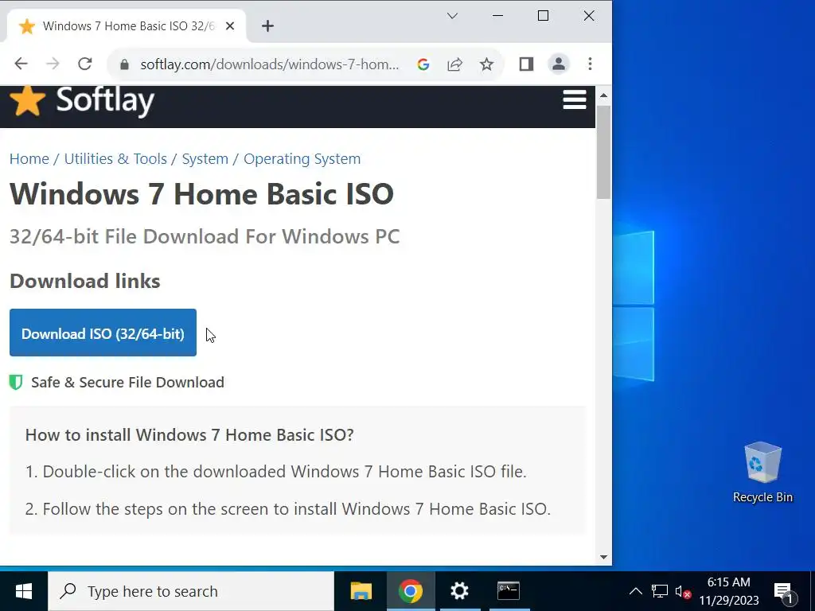Screen dimensions: 815x611
Task: Go to Home breadcrumb link
Action: click(x=29, y=158)
